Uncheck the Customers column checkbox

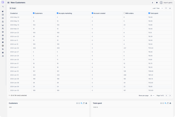pyautogui.click(x=34, y=13)
